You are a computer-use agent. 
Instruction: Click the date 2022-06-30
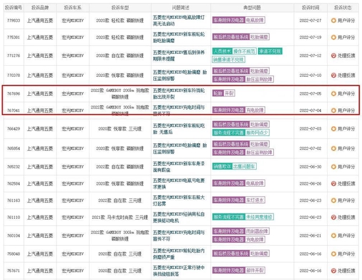coord(311,167)
